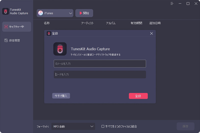Image resolution: width=200 pixels, height=133 pixels.
Task: Click the 追加日時 column header
Action: pyautogui.click(x=155, y=23)
